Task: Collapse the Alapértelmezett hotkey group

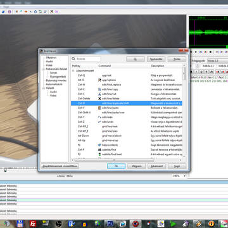Action: pos(73,71)
